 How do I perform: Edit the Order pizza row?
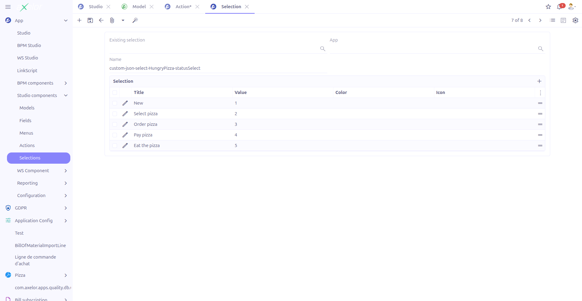tap(125, 124)
